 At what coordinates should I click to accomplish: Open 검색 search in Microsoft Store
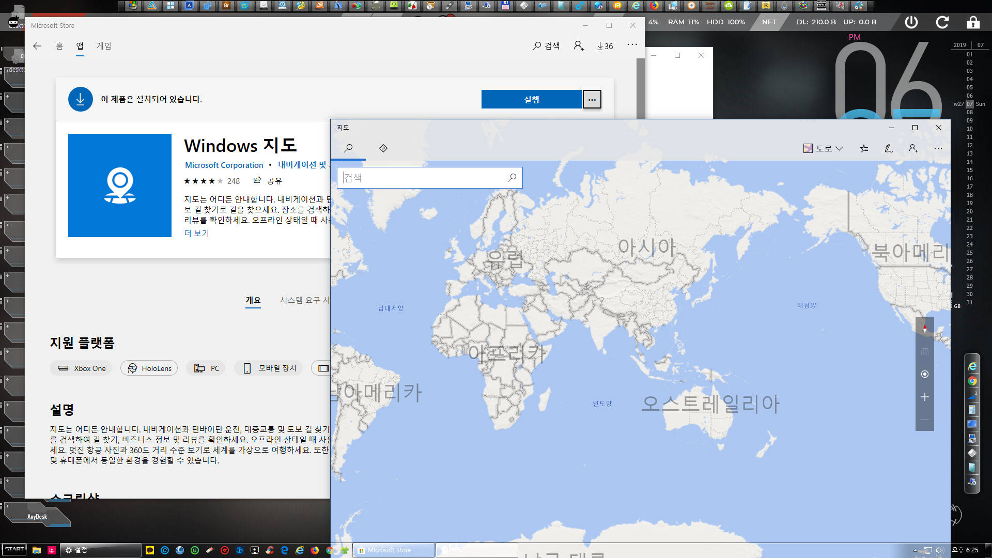[x=547, y=46]
